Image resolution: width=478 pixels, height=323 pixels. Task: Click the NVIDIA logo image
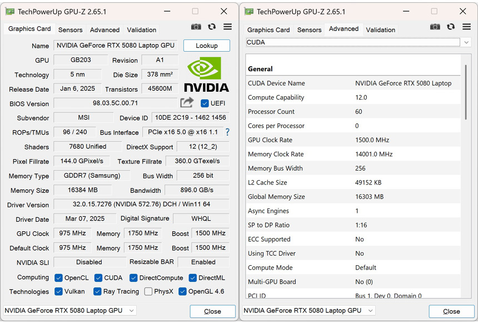[x=206, y=74]
